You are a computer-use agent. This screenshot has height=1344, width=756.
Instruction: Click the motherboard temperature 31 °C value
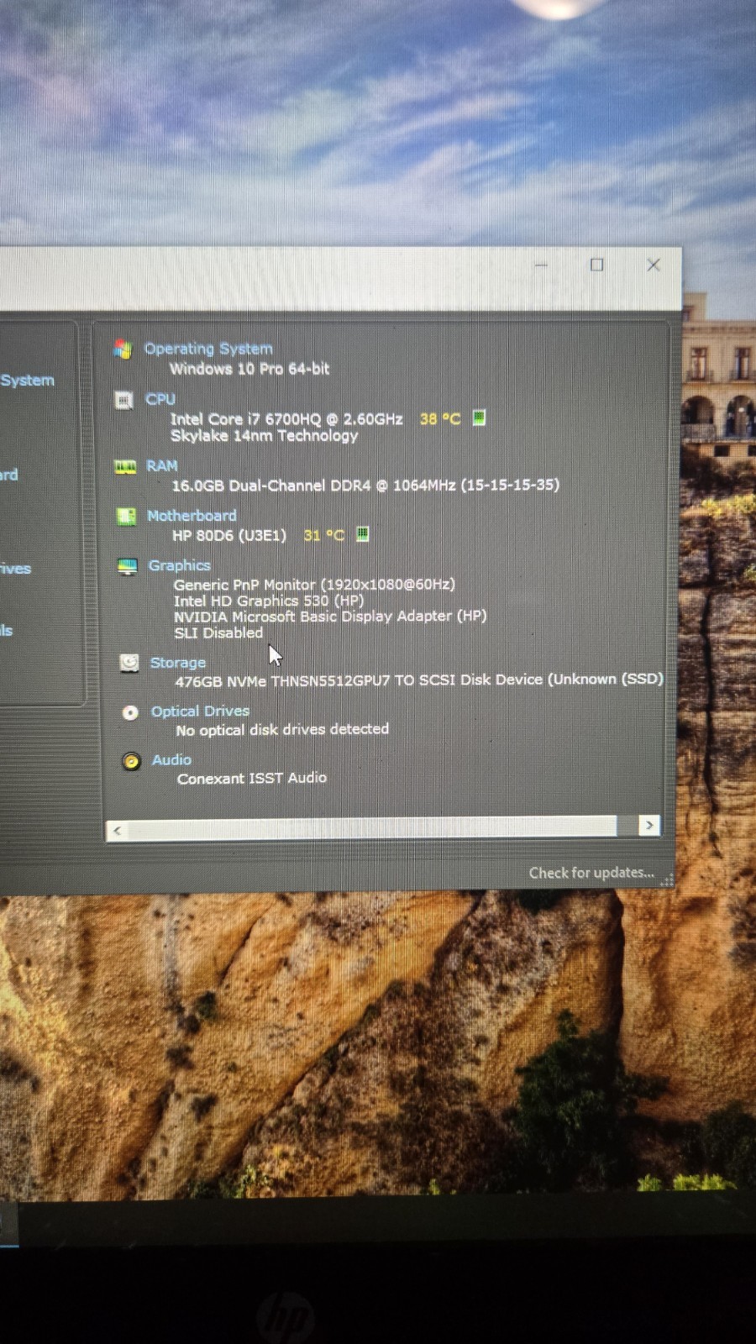click(323, 535)
